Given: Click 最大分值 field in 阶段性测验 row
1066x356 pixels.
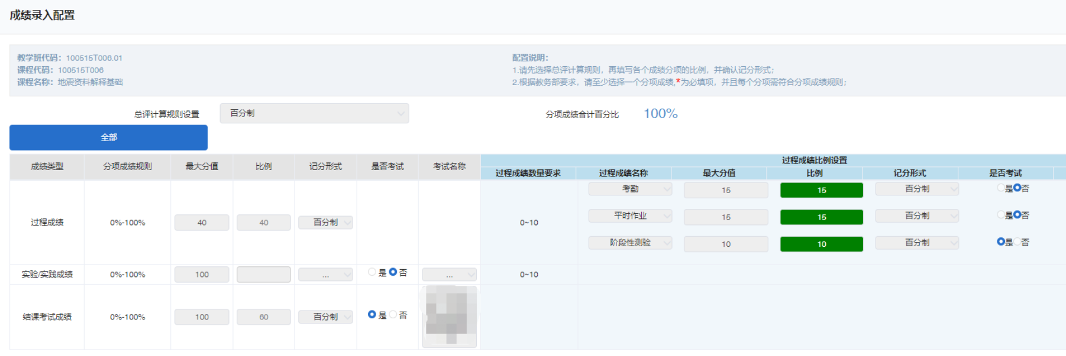Looking at the screenshot, I should (x=726, y=244).
